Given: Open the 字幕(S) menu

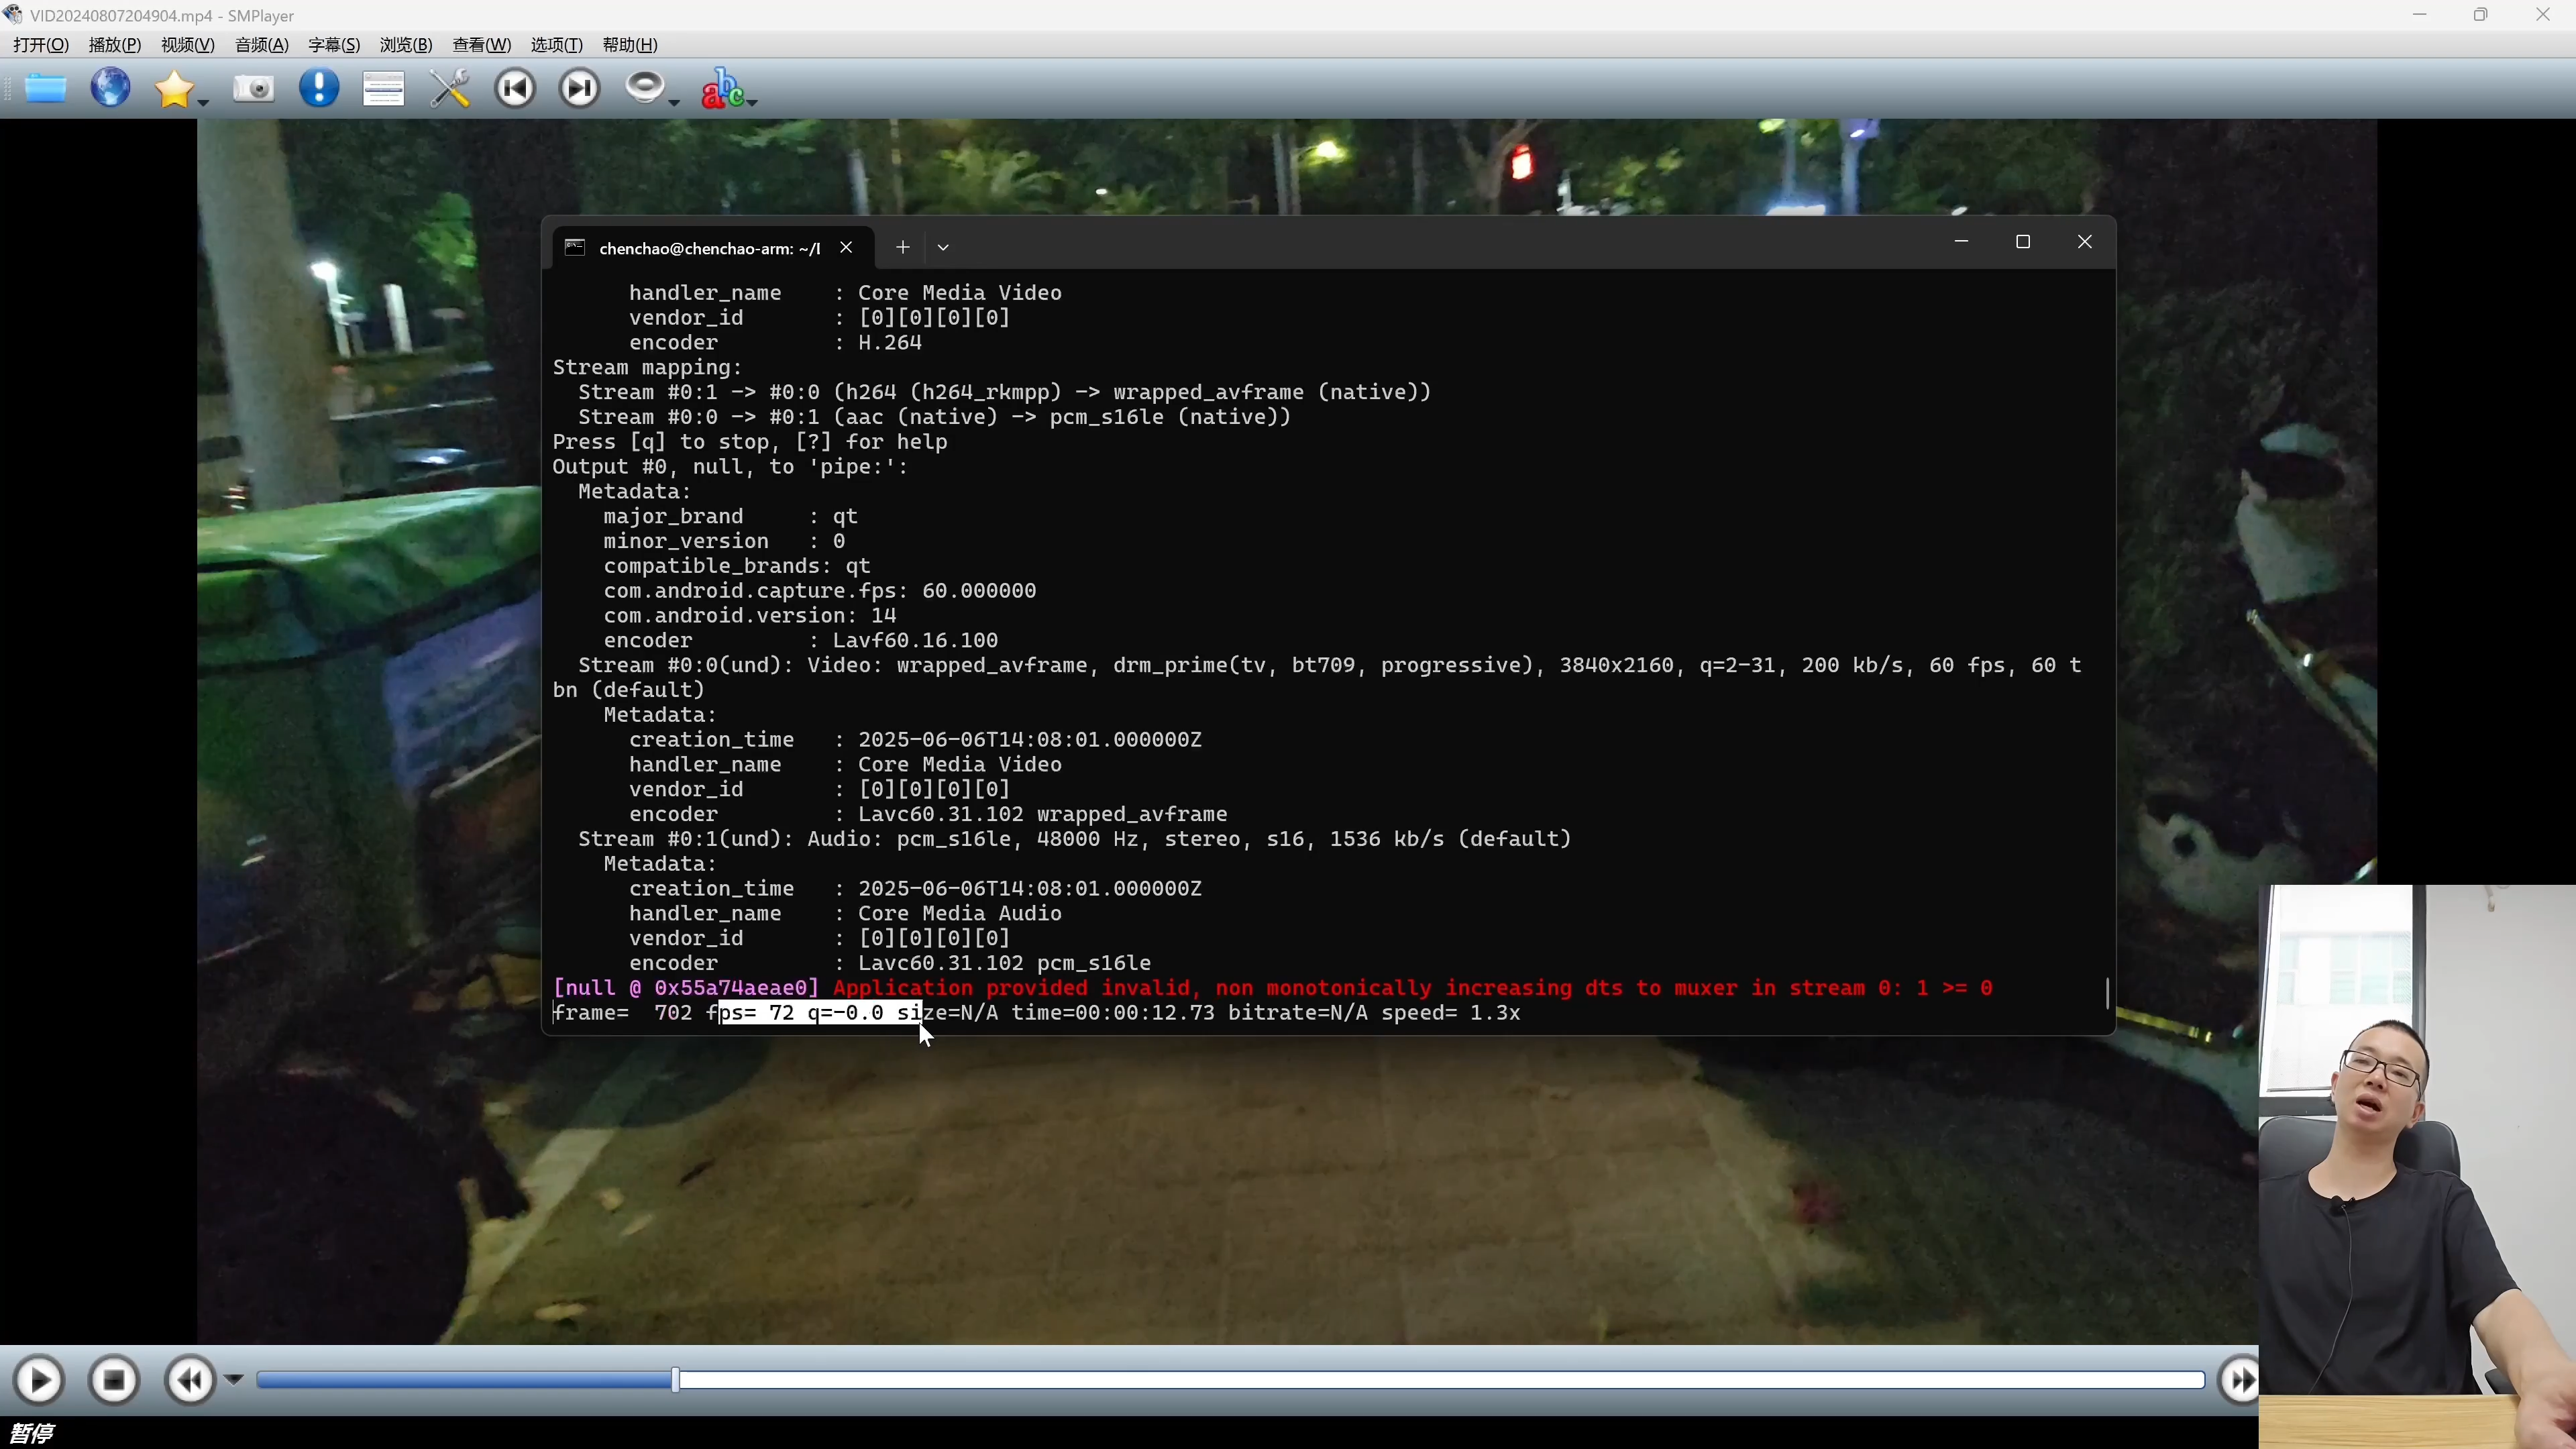Looking at the screenshot, I should pyautogui.click(x=334, y=45).
